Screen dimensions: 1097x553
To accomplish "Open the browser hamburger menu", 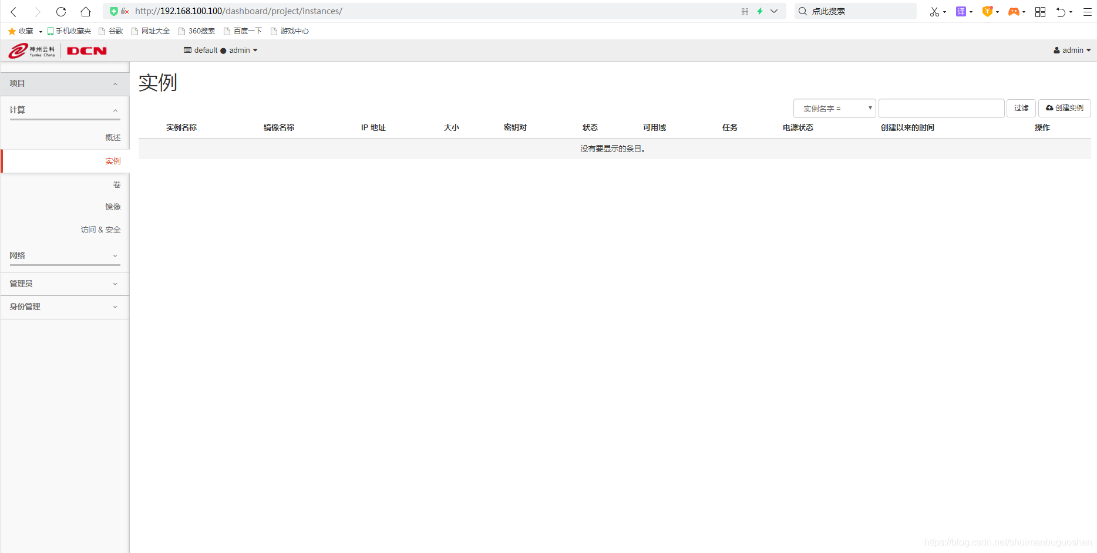I will pyautogui.click(x=1088, y=12).
